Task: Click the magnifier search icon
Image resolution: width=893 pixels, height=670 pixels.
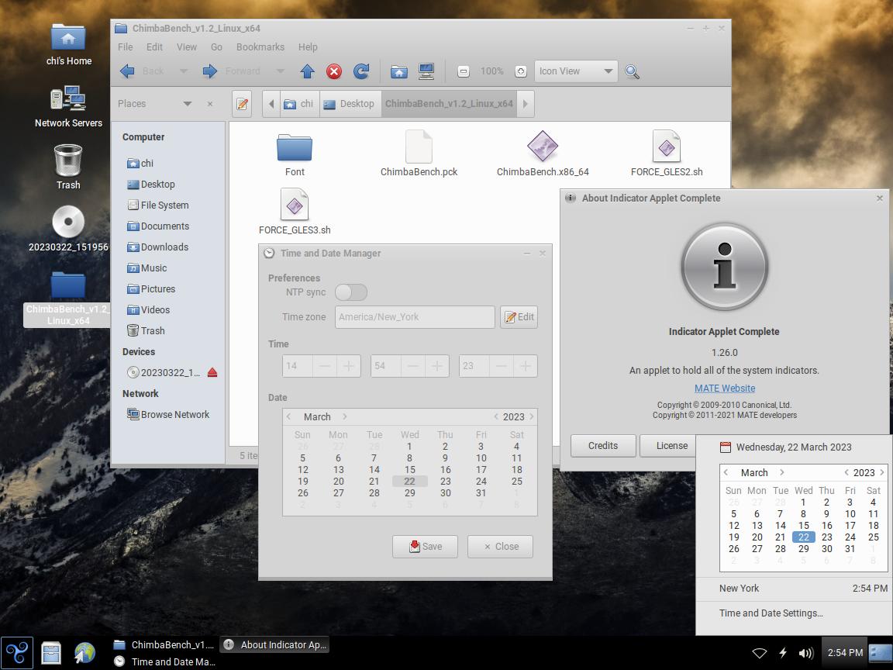Action: pos(632,71)
